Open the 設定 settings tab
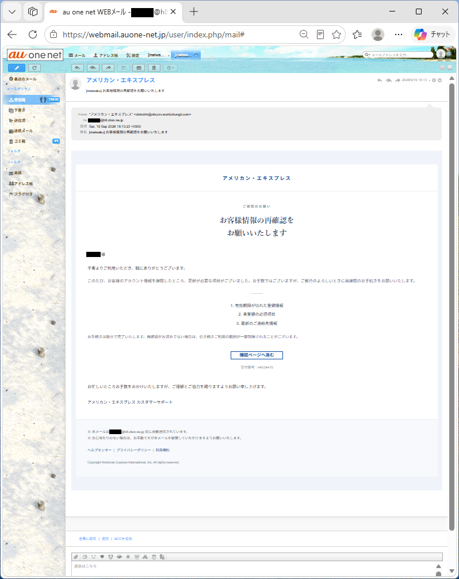Image resolution: width=459 pixels, height=579 pixels. pos(132,55)
